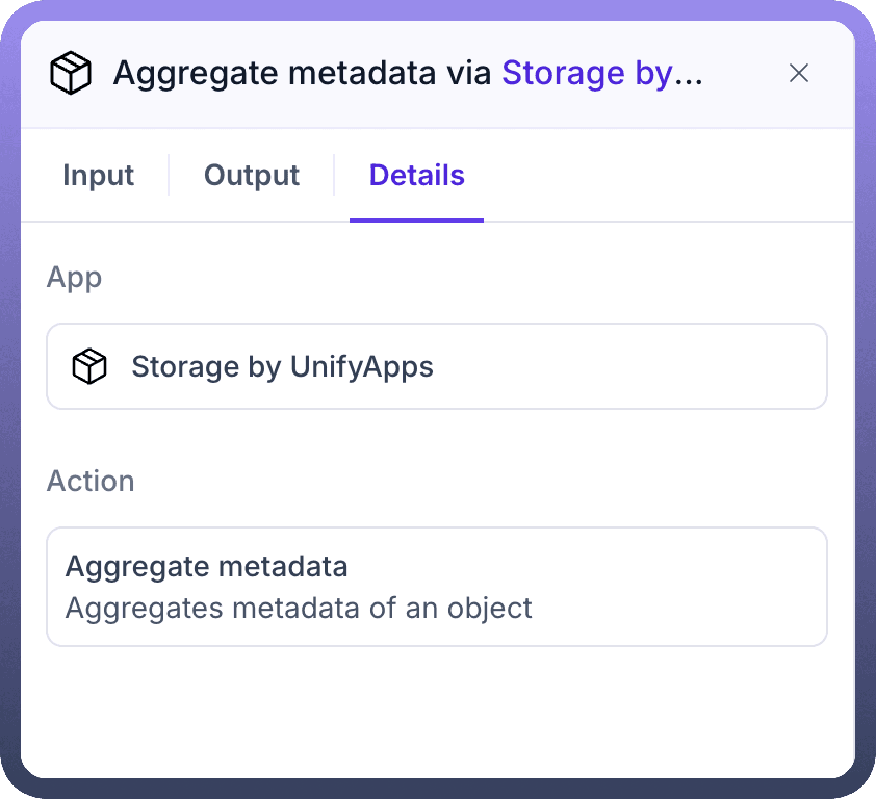The height and width of the screenshot is (799, 876).
Task: Switch to the Input tab
Action: click(98, 175)
